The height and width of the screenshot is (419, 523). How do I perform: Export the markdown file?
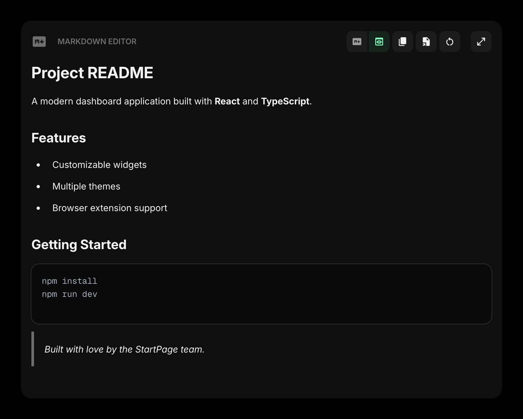coord(426,42)
